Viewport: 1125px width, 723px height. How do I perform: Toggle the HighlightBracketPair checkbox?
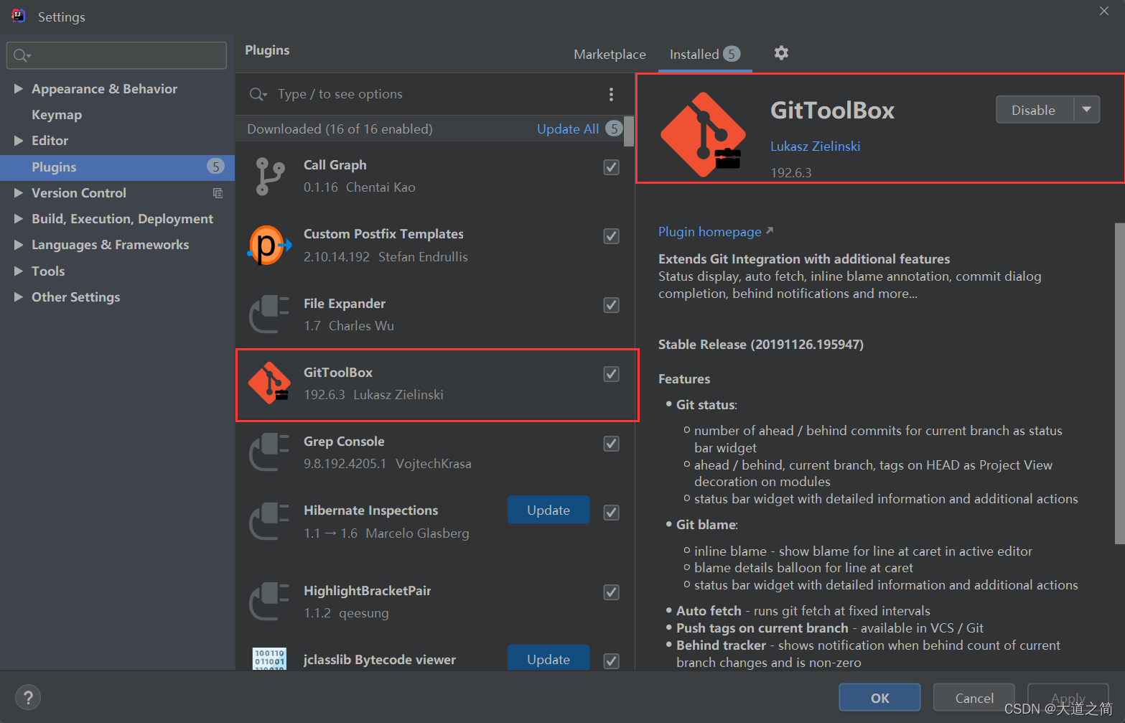612,592
